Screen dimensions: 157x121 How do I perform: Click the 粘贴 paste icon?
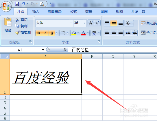8,22
